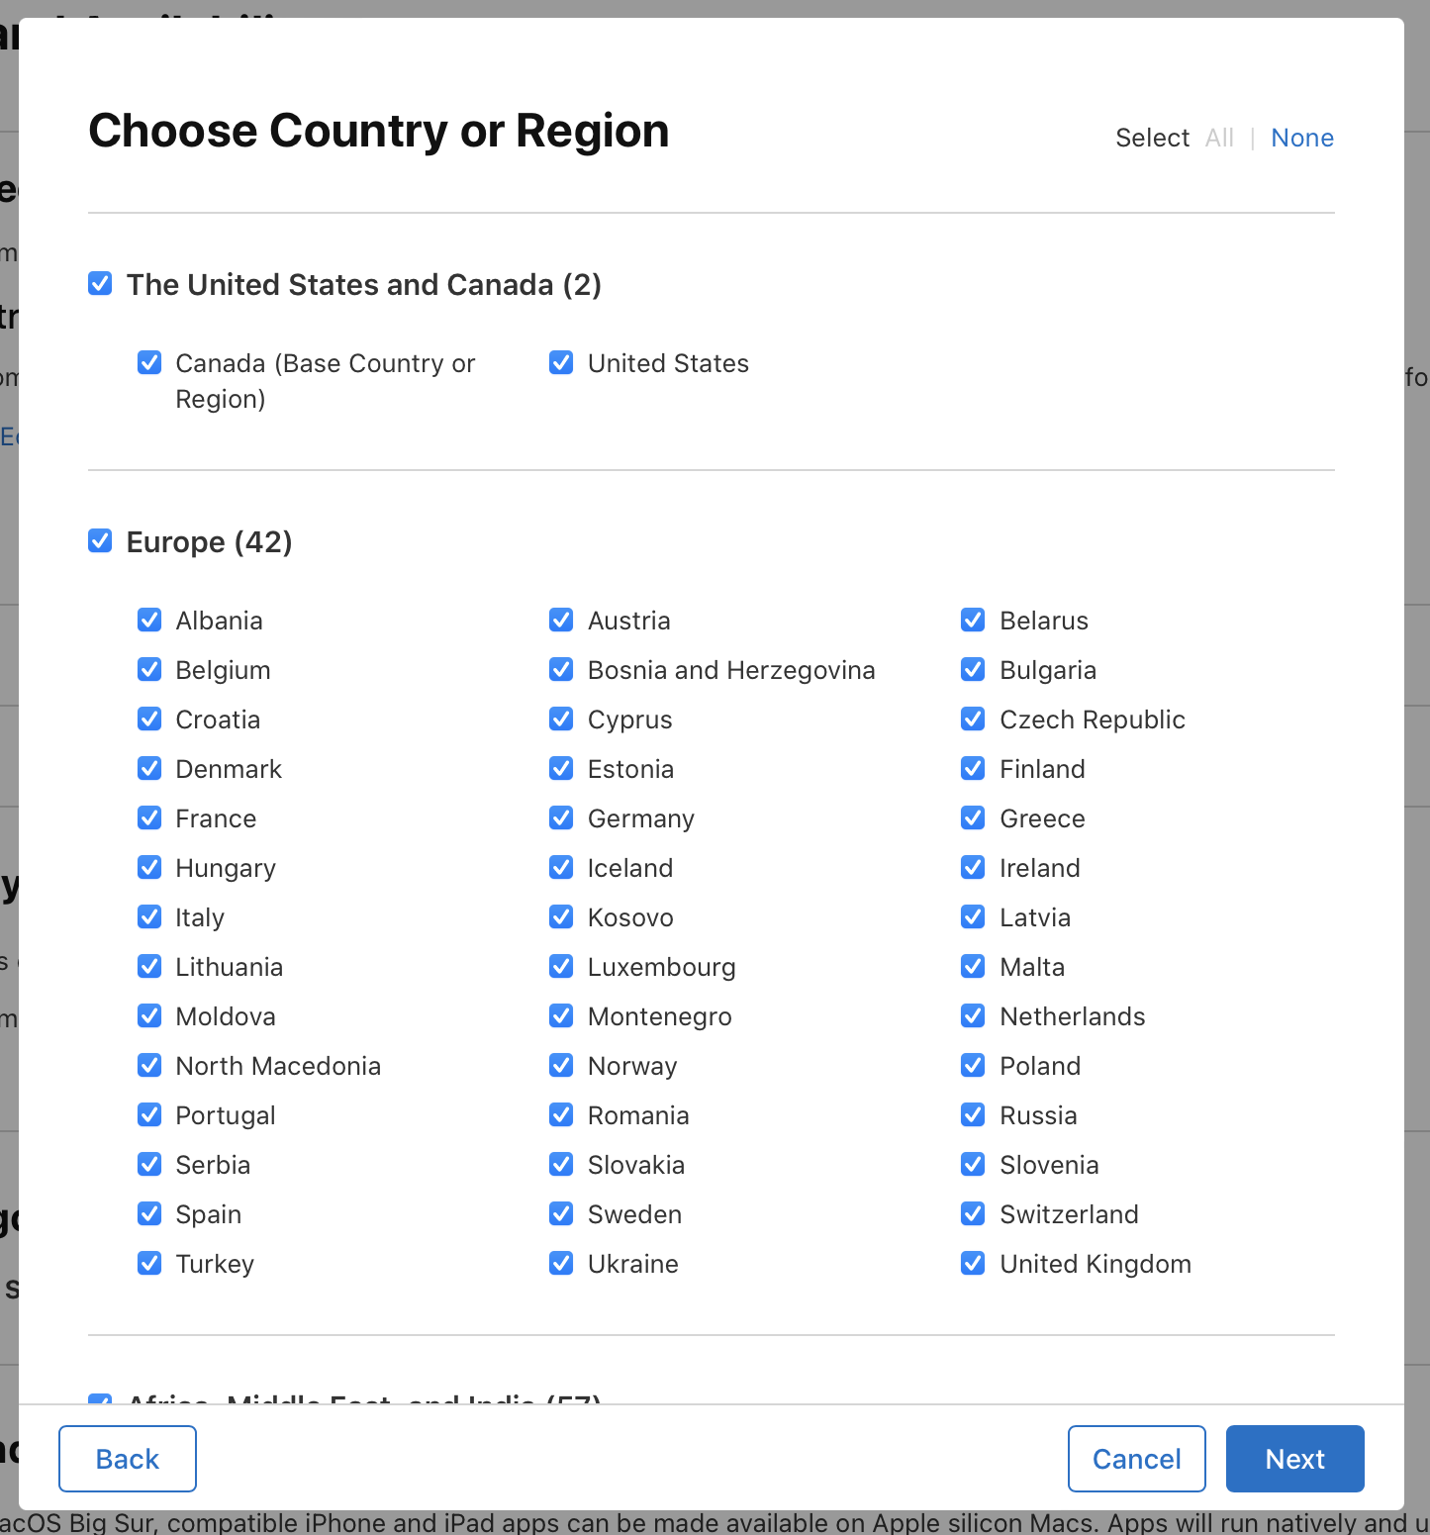Click the All selection link

(1219, 138)
